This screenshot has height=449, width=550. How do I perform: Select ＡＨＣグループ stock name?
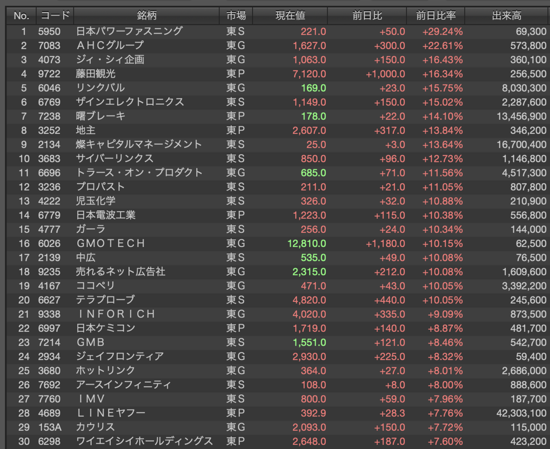[110, 45]
